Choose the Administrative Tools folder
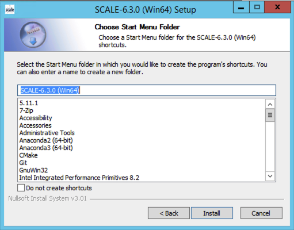Viewport: 294px width, 230px height. pyautogui.click(x=47, y=133)
